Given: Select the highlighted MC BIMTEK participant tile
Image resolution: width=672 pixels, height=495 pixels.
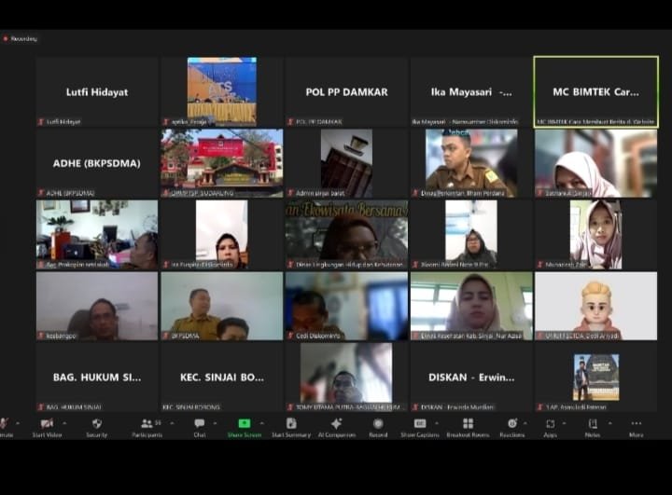Looking at the screenshot, I should tap(595, 91).
